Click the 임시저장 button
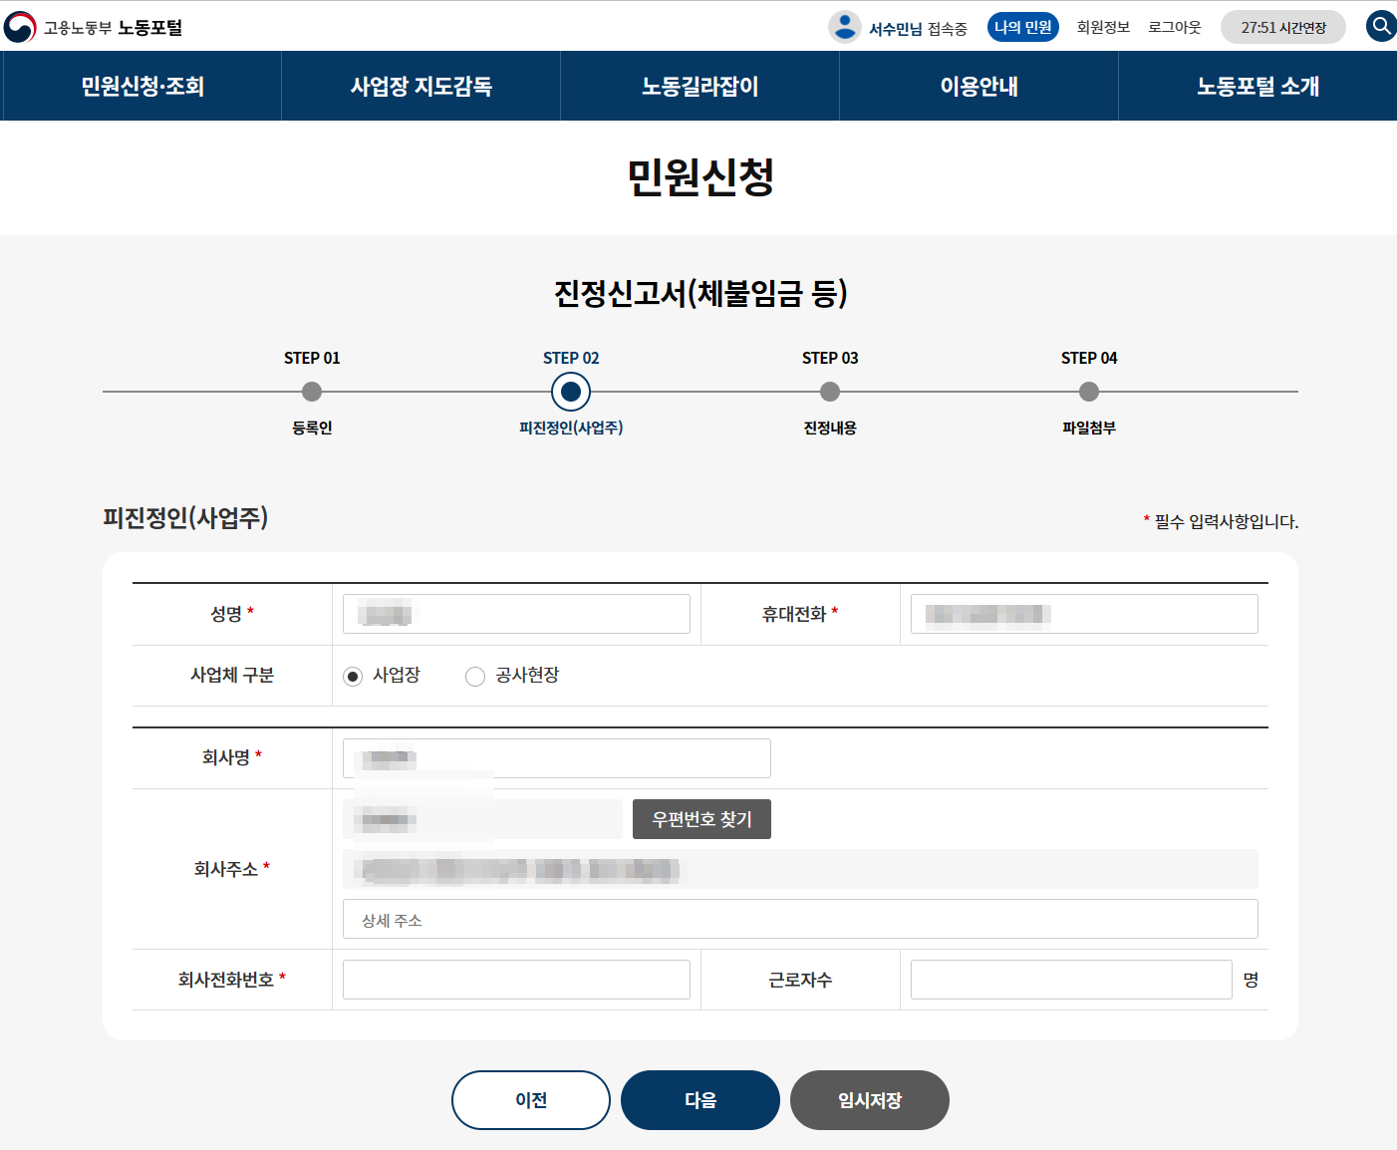1397x1150 pixels. [x=870, y=1100]
